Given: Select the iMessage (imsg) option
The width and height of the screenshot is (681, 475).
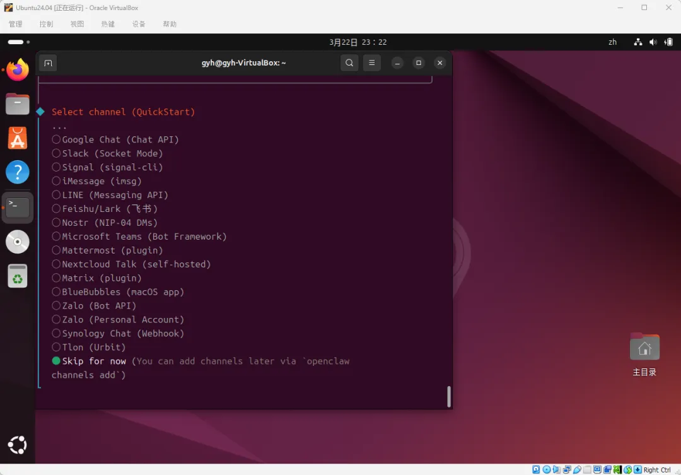Looking at the screenshot, I should tap(97, 181).
